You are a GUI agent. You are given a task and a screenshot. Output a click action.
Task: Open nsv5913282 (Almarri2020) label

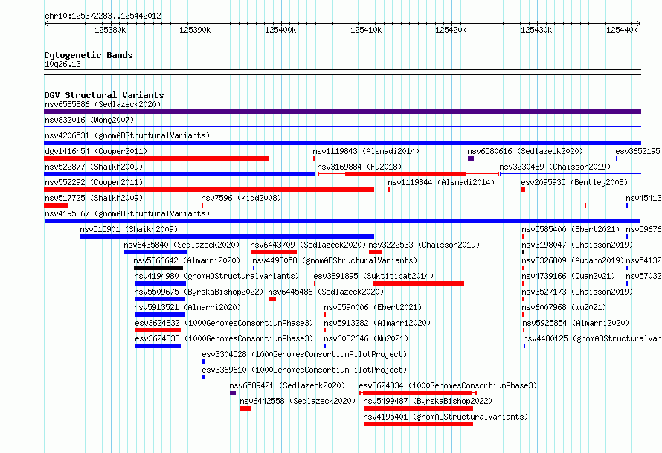[x=377, y=323]
